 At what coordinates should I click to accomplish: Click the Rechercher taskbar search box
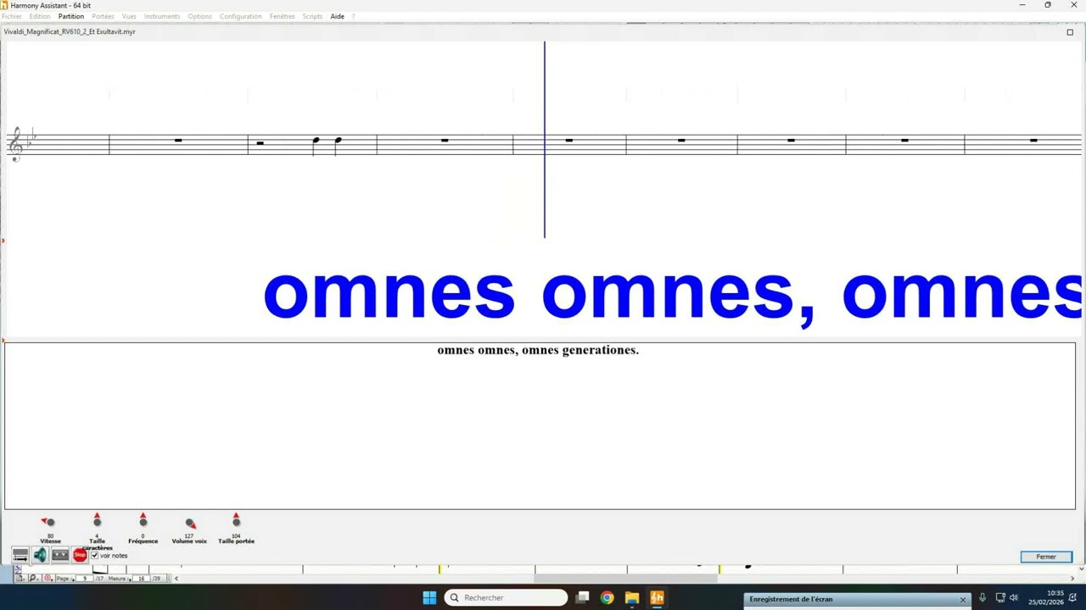tap(506, 597)
